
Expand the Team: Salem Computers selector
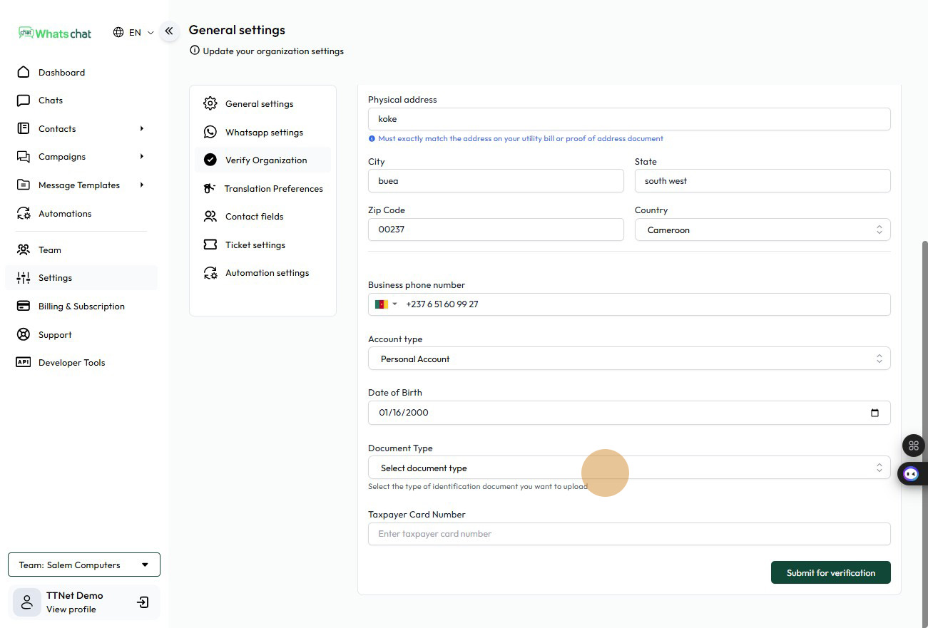[x=84, y=565]
